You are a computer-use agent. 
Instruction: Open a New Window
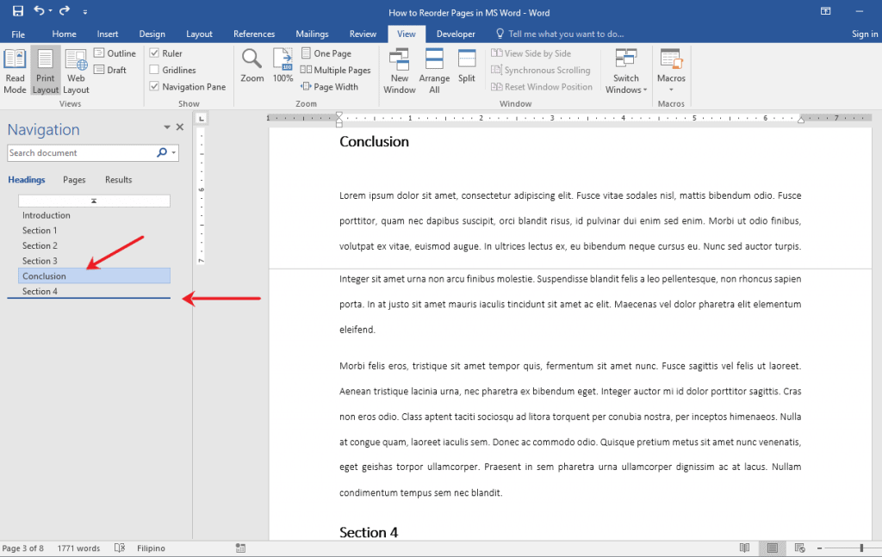click(400, 71)
